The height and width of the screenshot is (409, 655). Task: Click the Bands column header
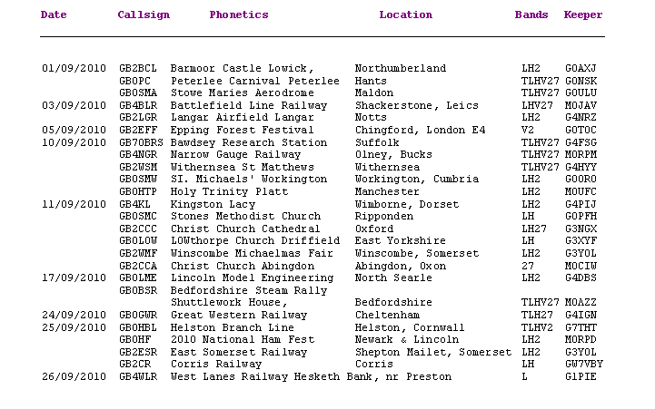point(531,15)
